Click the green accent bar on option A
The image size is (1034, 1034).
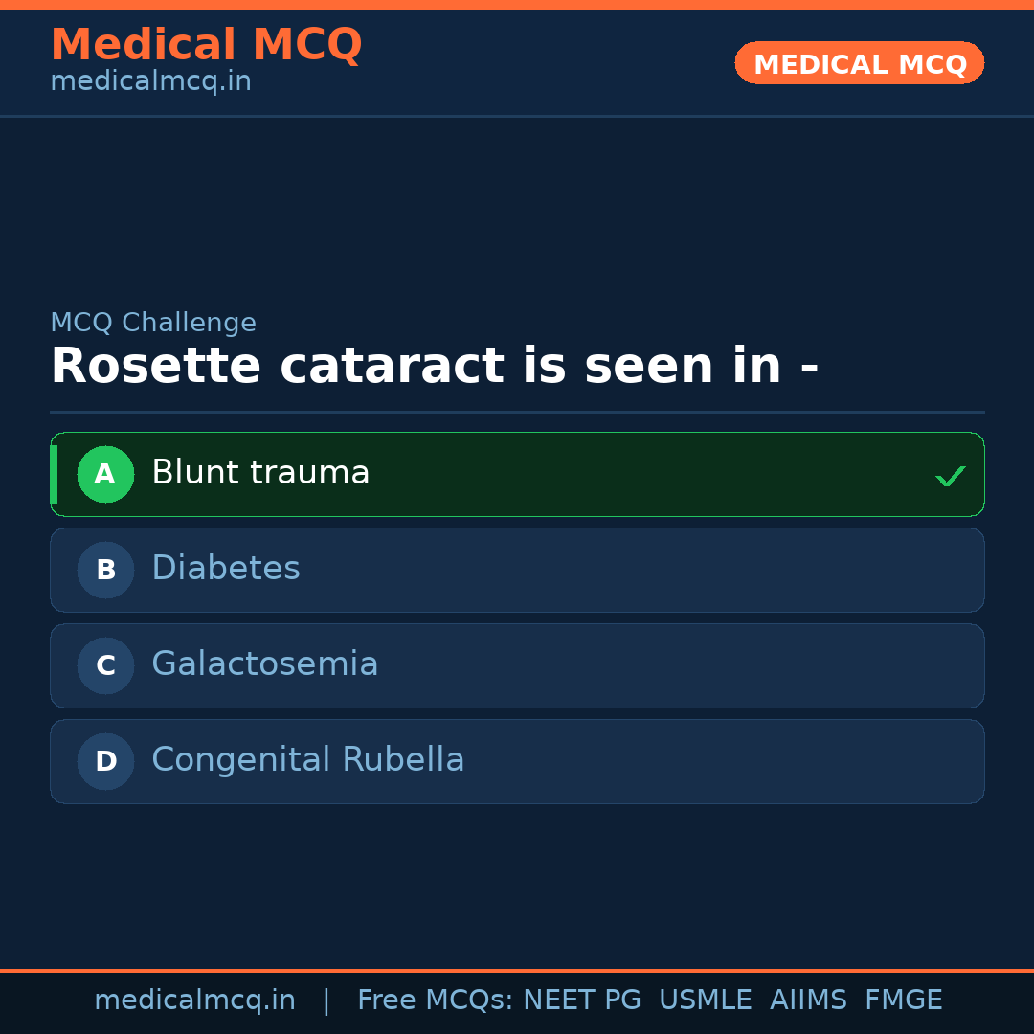tap(54, 474)
